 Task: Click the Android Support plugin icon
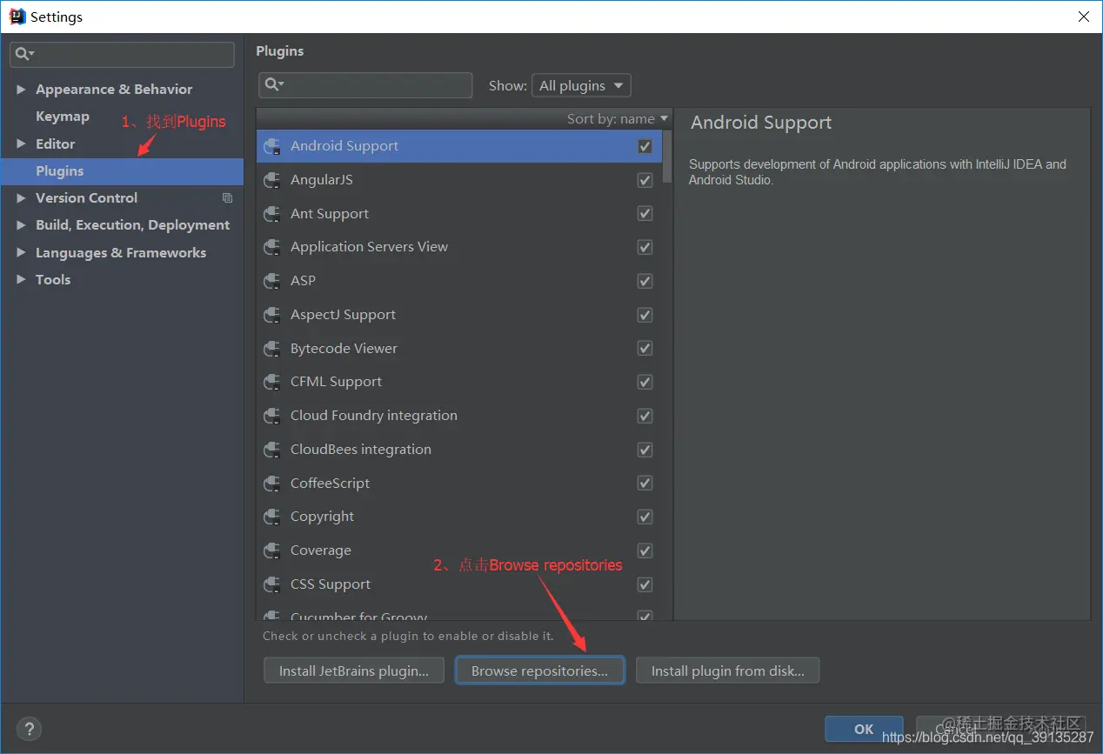[272, 146]
